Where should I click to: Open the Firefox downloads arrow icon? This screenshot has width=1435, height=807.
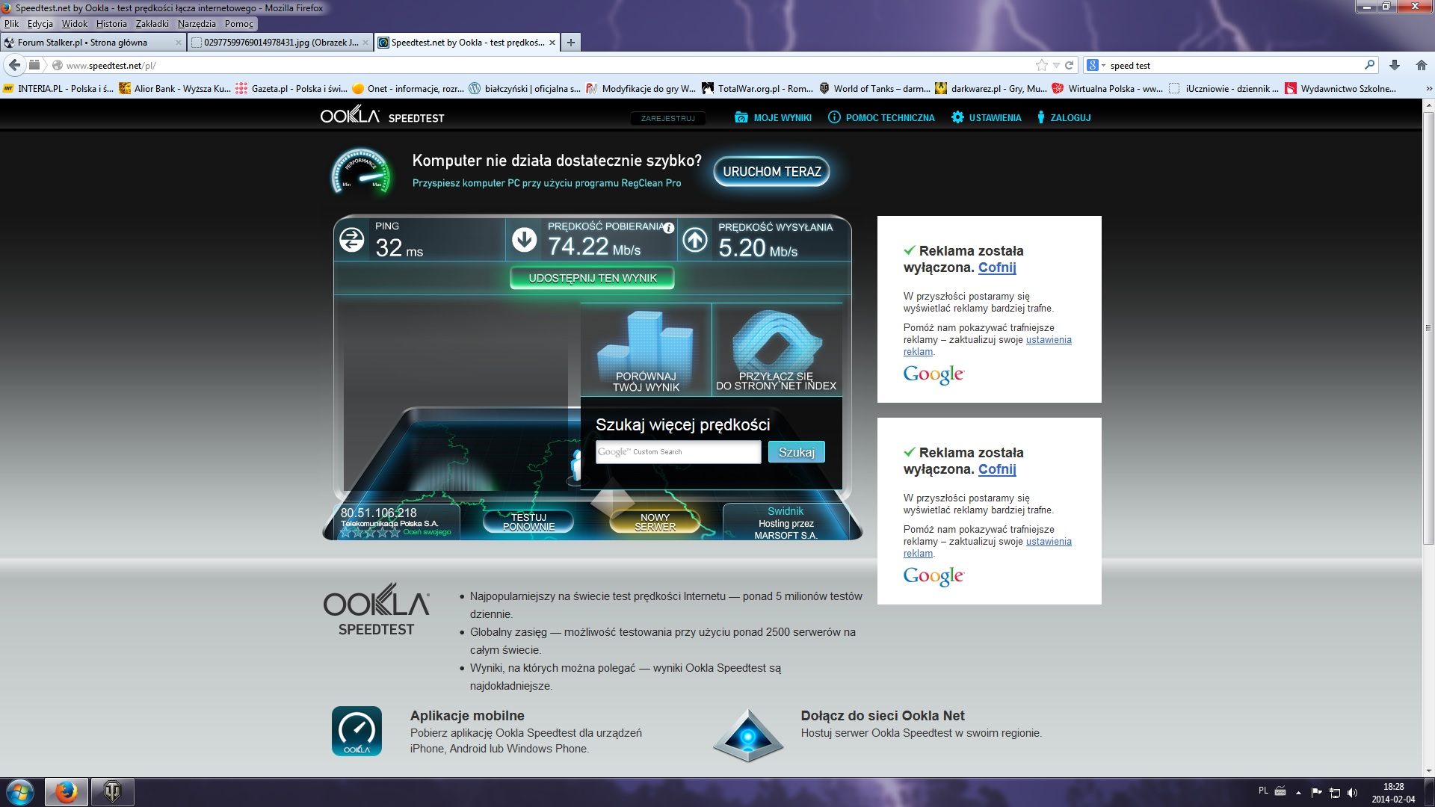(1394, 65)
